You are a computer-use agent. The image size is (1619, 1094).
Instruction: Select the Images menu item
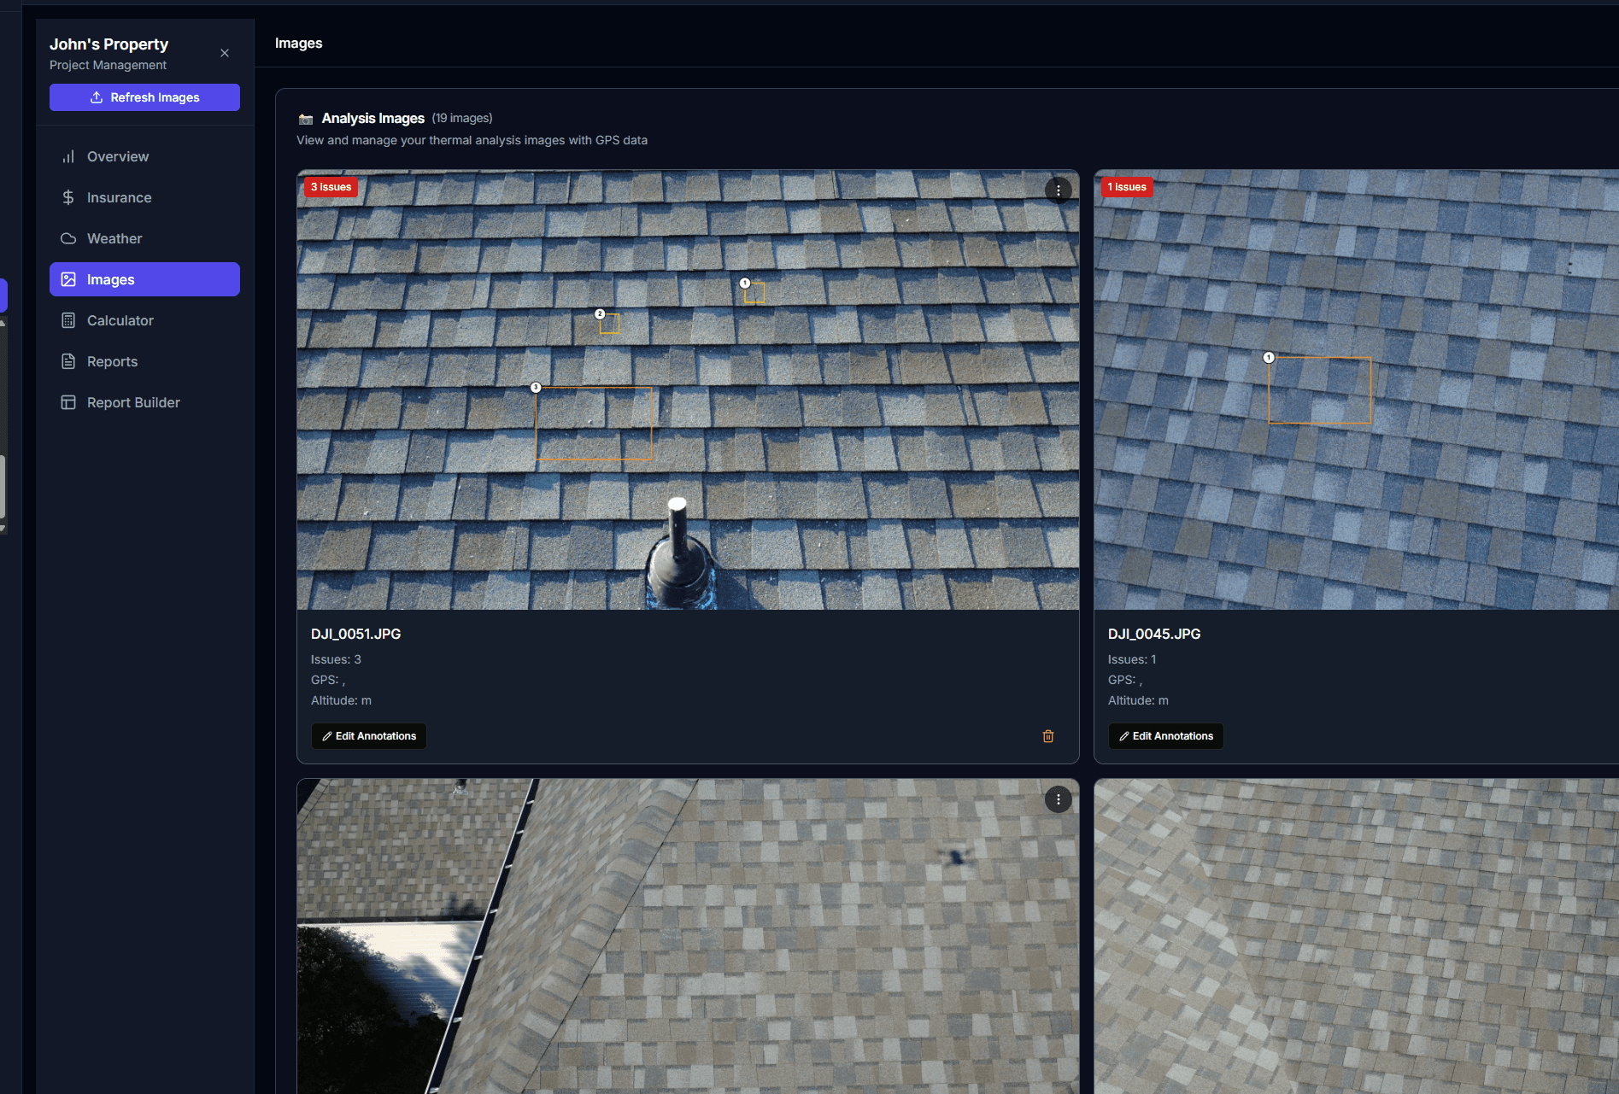click(144, 279)
